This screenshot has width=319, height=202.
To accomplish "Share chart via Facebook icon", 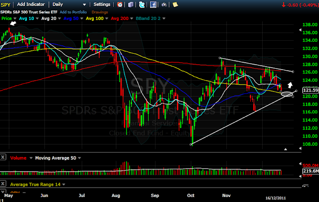I will [x=153, y=4].
